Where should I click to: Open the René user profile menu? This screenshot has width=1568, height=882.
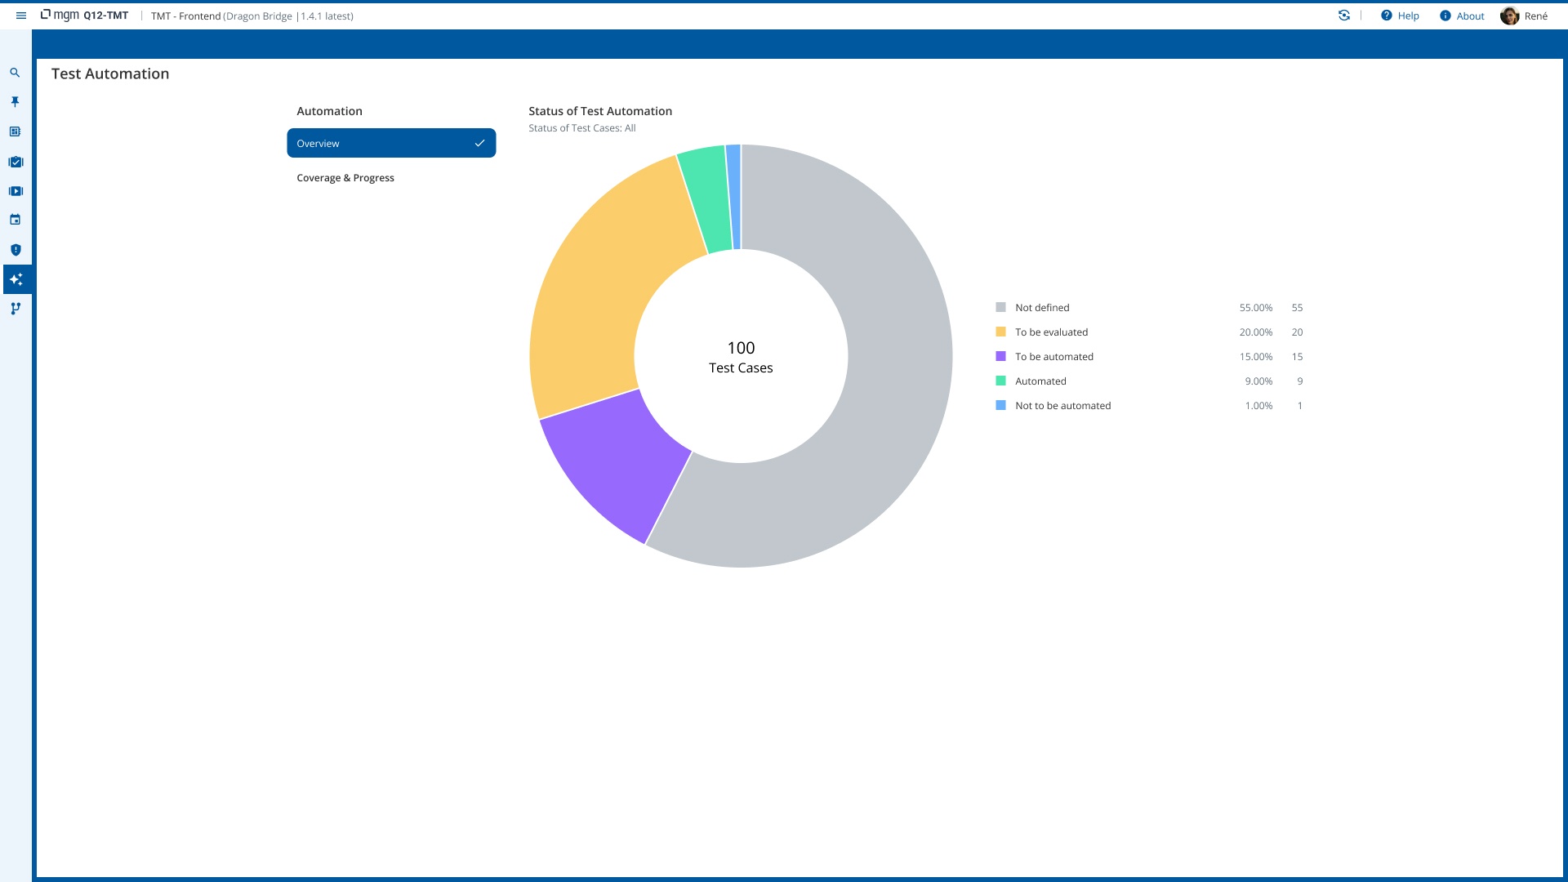pyautogui.click(x=1524, y=16)
